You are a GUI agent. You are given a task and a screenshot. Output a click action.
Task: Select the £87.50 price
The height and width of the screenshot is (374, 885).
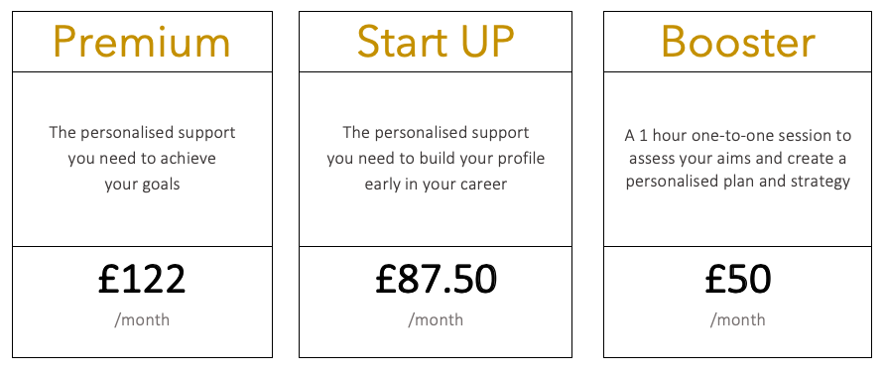pos(436,279)
